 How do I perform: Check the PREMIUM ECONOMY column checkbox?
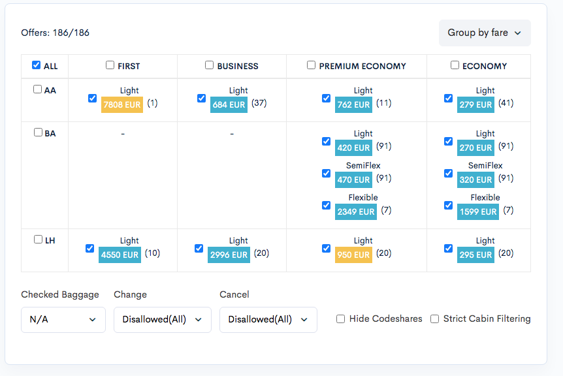point(311,65)
